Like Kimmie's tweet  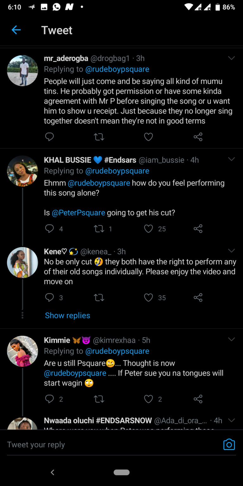(x=148, y=399)
